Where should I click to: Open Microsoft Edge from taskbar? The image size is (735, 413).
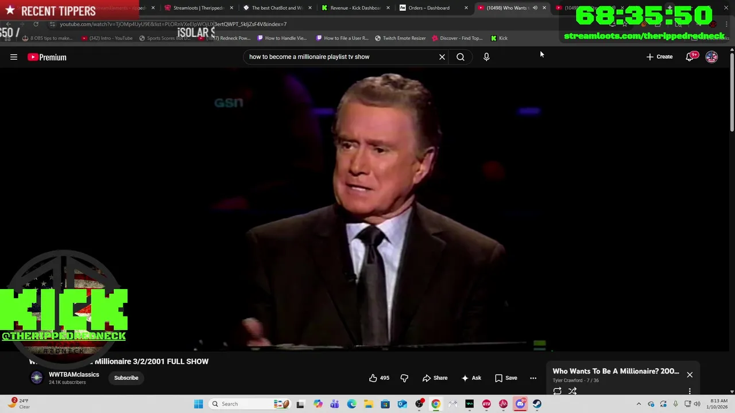[351, 404]
